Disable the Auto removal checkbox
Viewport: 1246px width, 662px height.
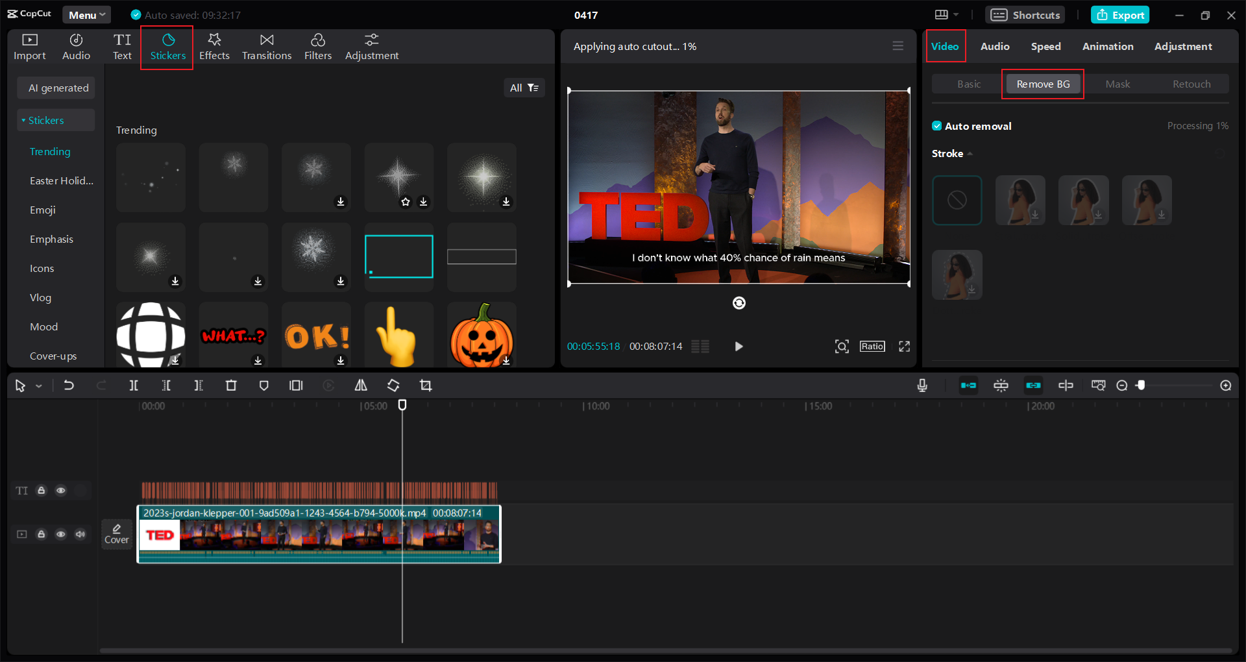(x=938, y=125)
